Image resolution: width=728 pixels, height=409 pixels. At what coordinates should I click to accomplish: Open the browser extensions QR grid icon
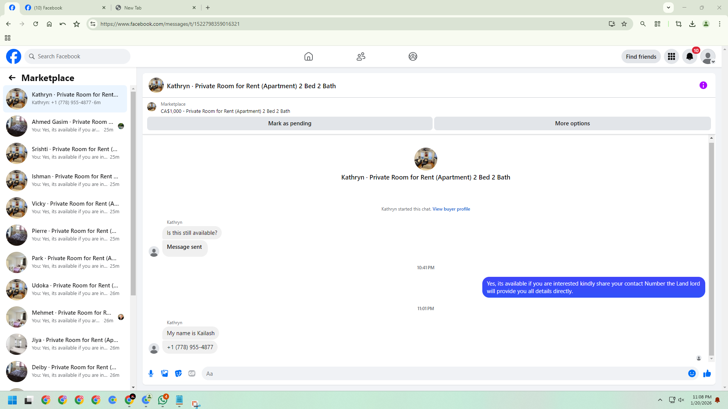click(657, 24)
